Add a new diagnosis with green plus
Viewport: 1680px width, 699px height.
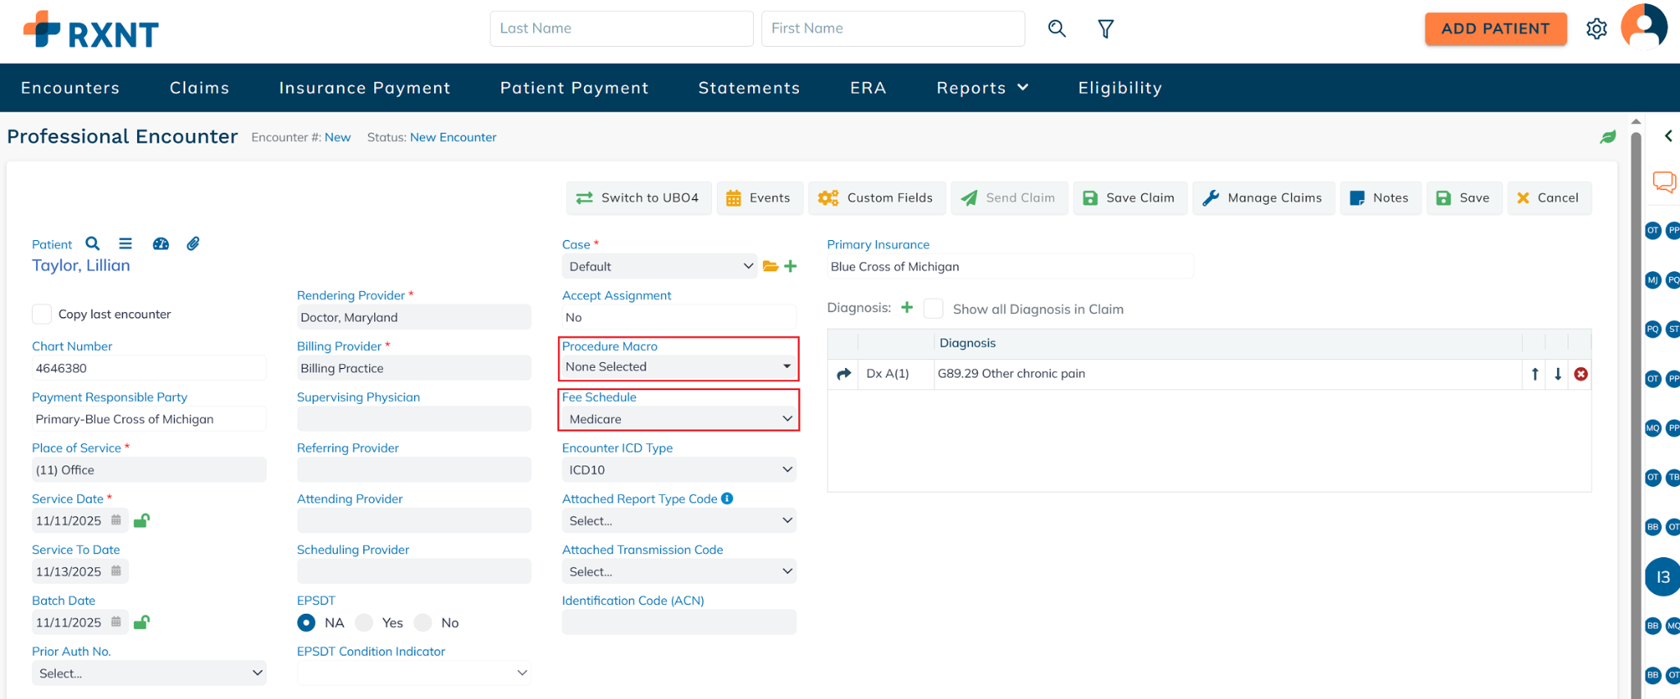point(906,308)
